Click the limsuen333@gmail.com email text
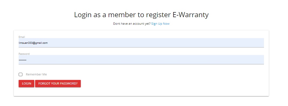 click(33, 43)
